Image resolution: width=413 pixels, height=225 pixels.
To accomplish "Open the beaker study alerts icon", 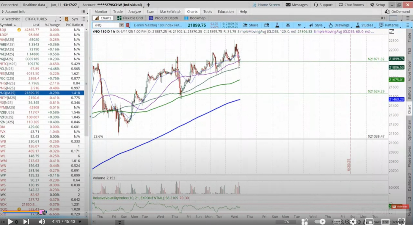I will [277, 25].
